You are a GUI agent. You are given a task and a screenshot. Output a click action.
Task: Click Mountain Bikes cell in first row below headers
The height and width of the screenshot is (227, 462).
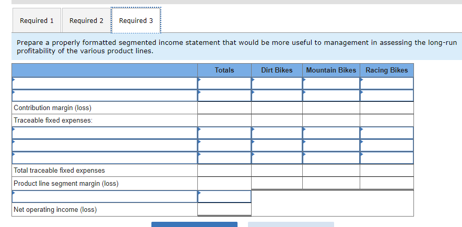pos(331,83)
